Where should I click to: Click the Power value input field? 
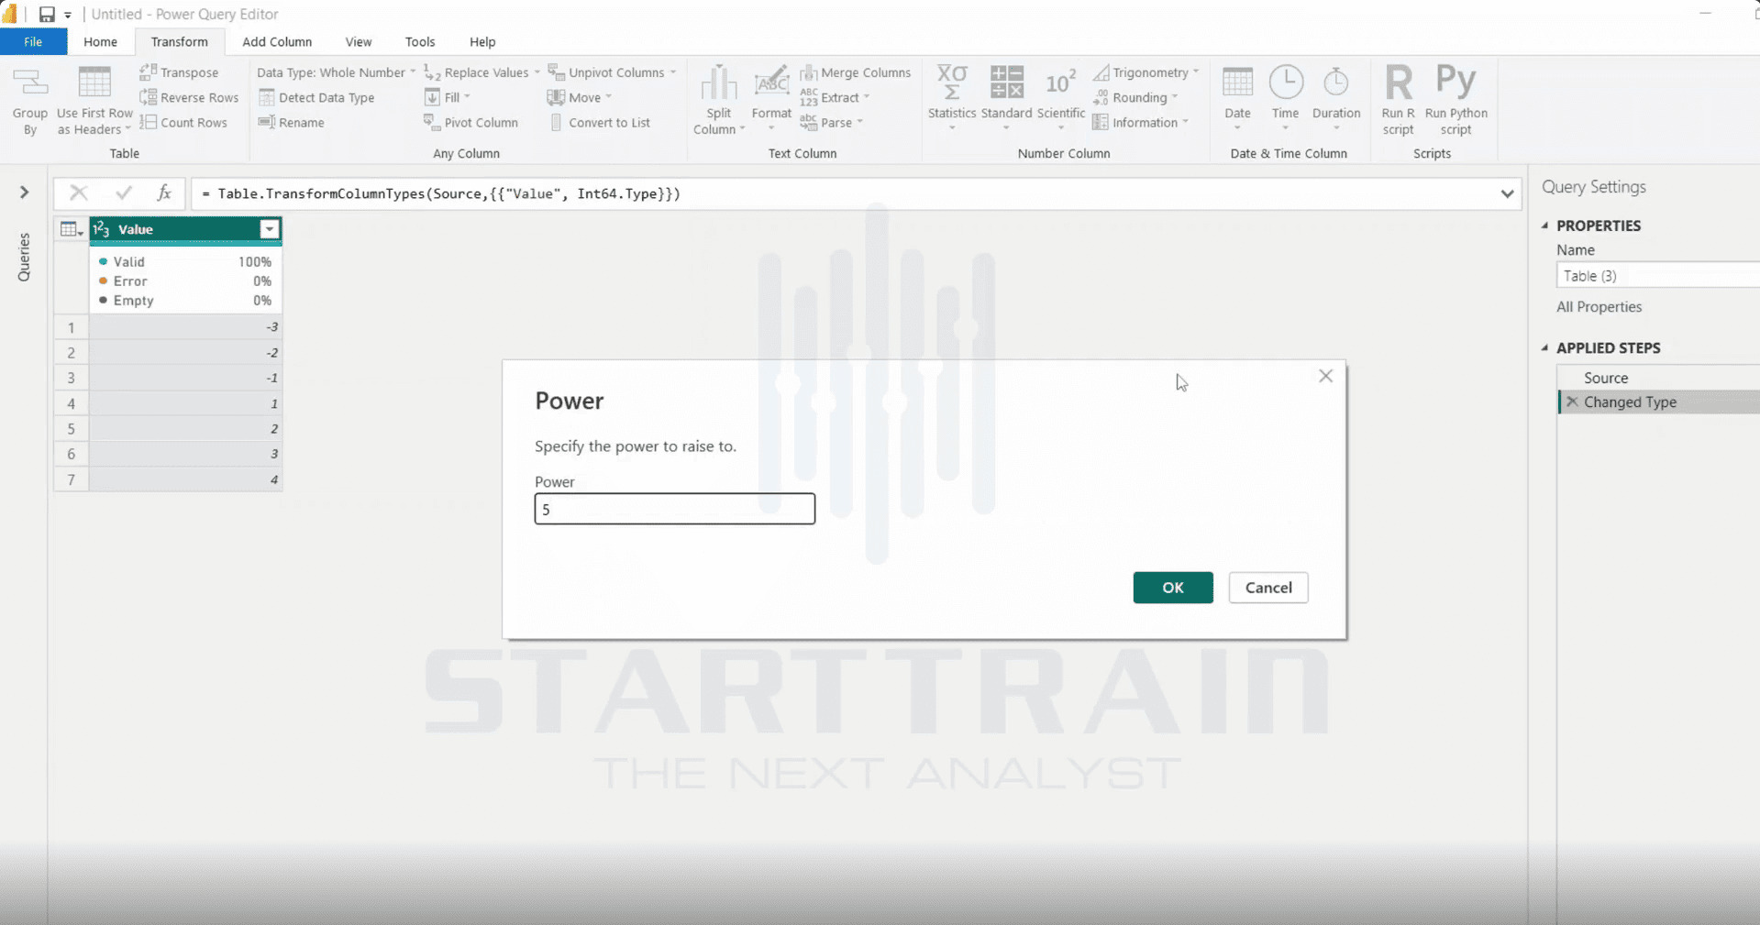tap(675, 509)
